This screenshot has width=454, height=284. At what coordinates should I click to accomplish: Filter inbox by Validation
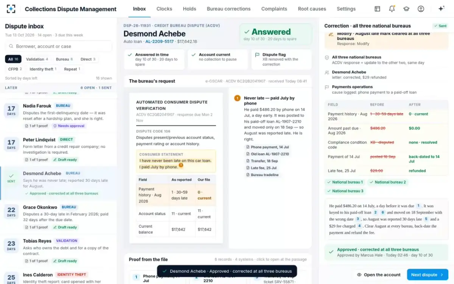click(37, 59)
